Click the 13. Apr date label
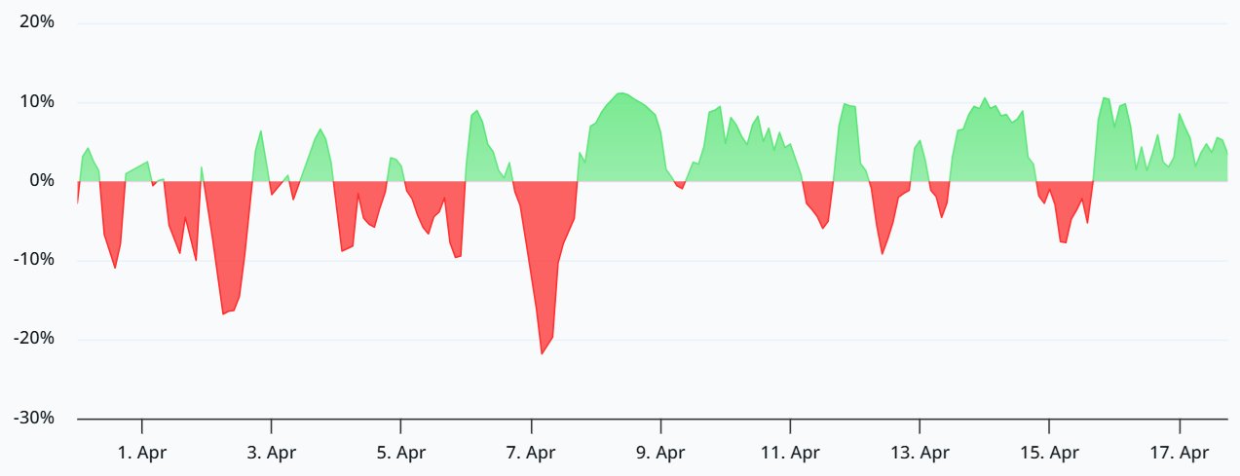 (x=920, y=453)
